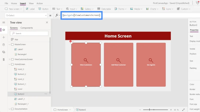Image resolution: width=200 pixels, height=112 pixels.
Task: Select App in the tree view
Action: pos(16,39)
